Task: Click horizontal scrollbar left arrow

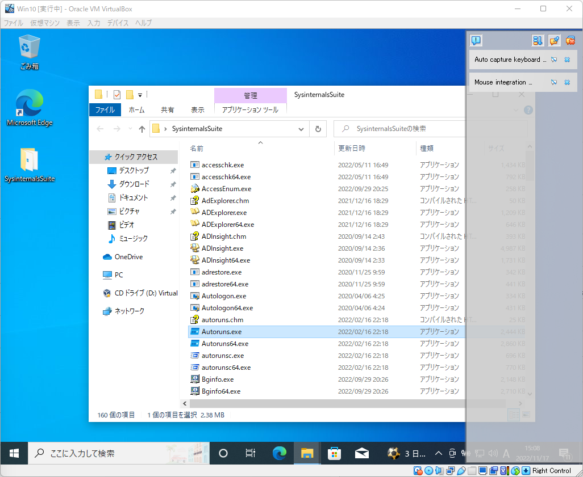Action: 185,403
